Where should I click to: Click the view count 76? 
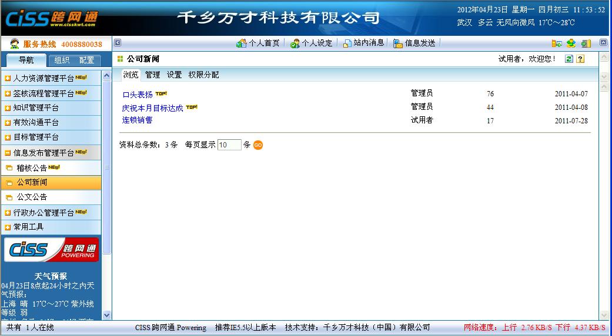(490, 94)
